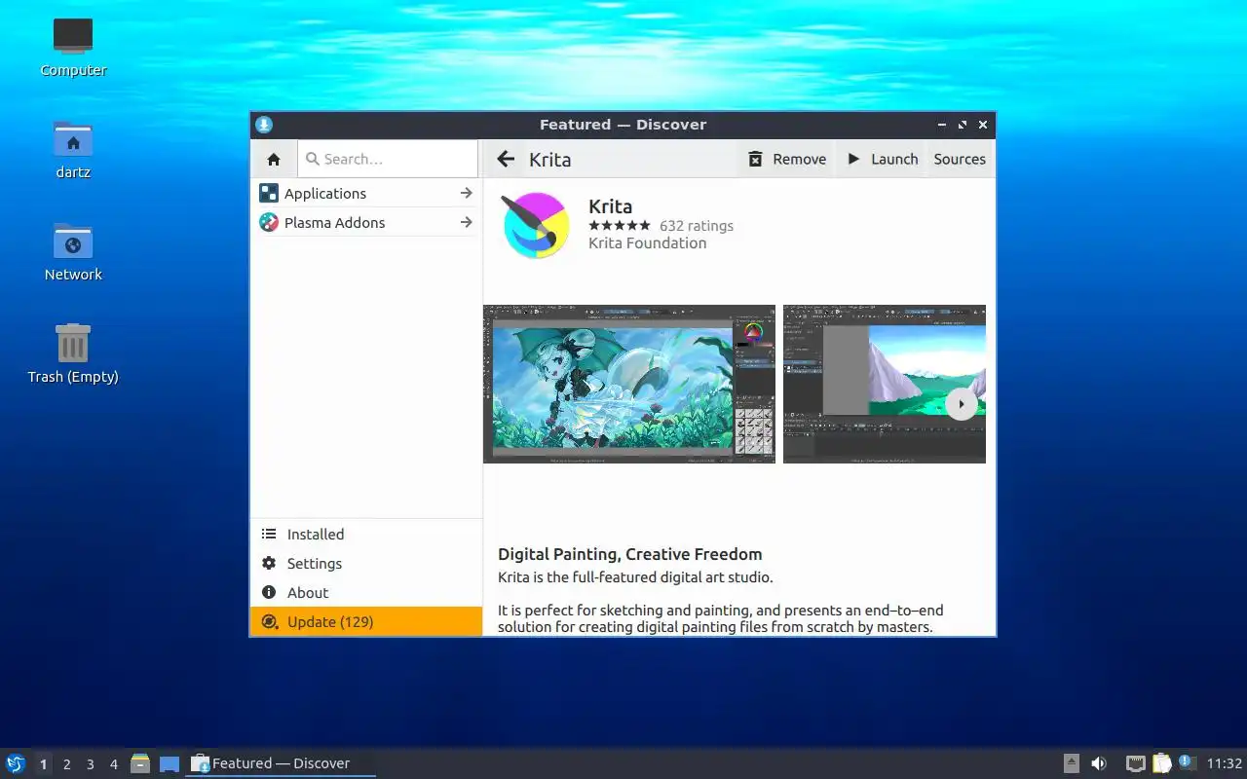Advance to the next screenshot with the arrow
The width and height of the screenshot is (1247, 779).
coord(962,404)
